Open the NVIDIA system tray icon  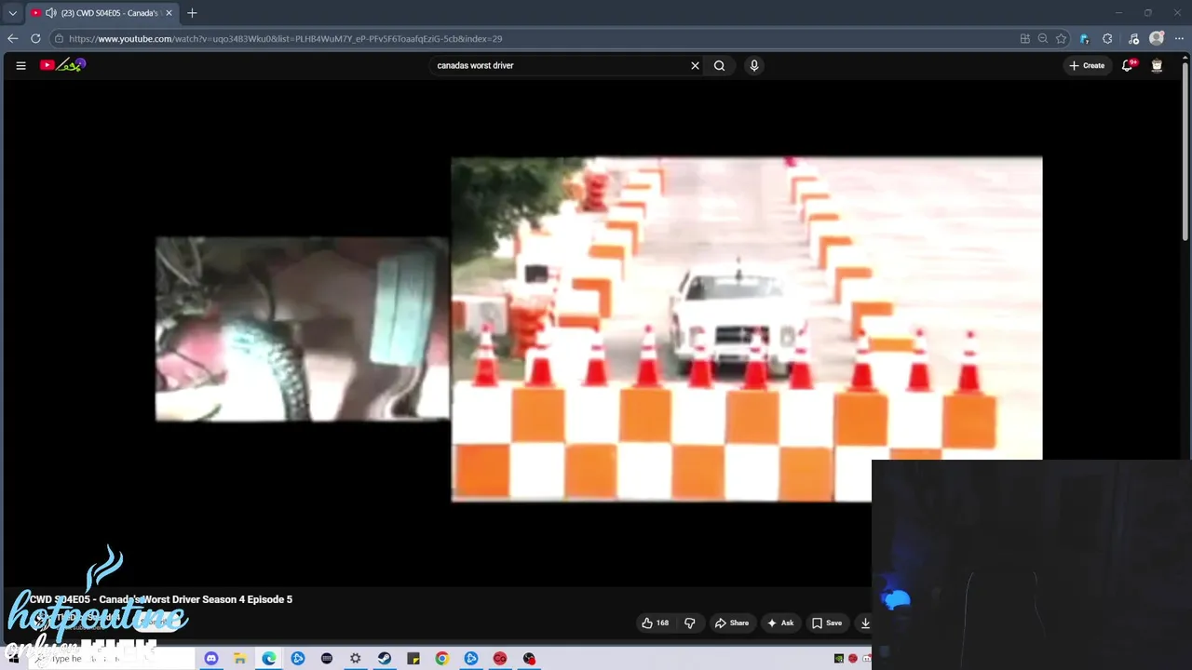point(839,659)
